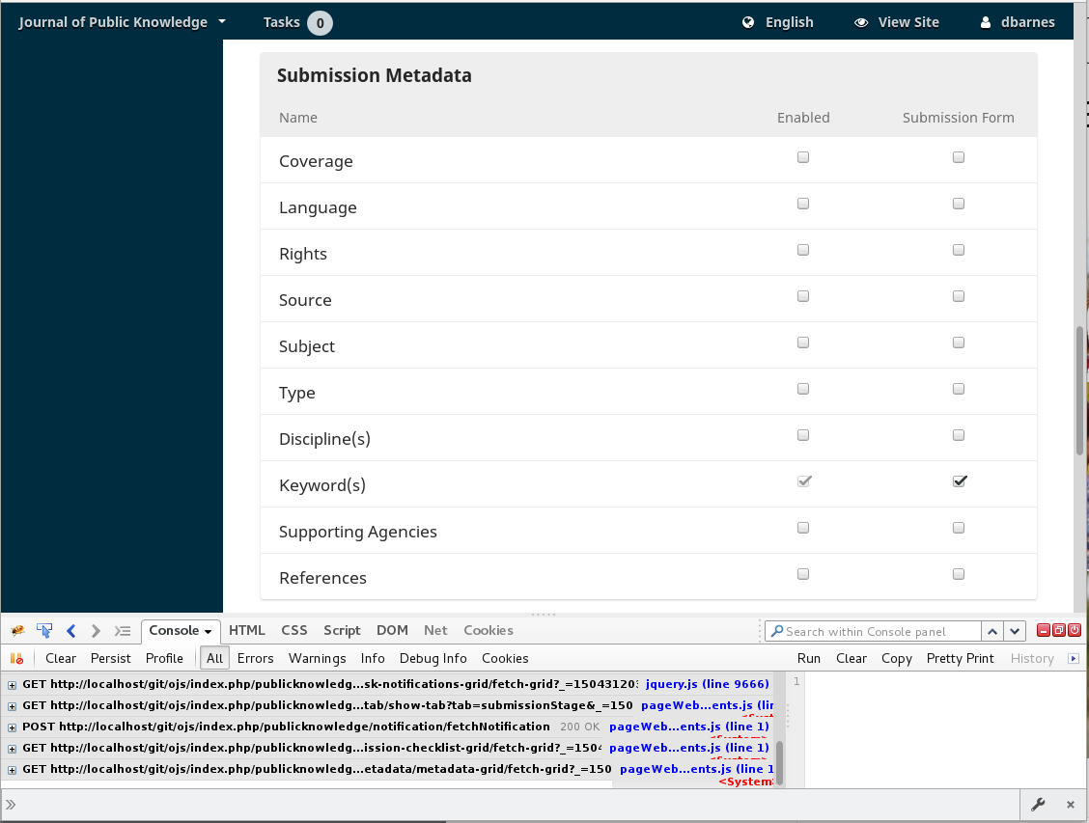Screen dimensions: 1089x823
Task: Open the Console panel dropdown arrow
Action: point(207,631)
